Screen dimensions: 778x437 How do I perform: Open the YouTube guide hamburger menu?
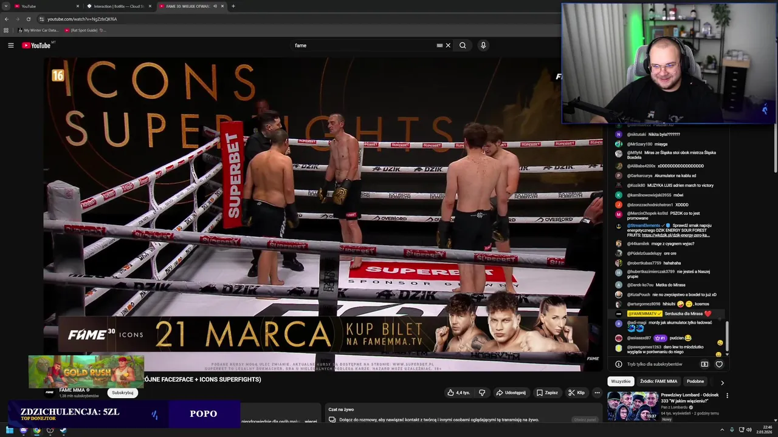click(10, 46)
